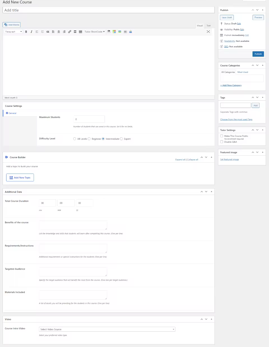Select the Beginner difficulty option
Screen dimensions: 269x347
tap(89, 139)
